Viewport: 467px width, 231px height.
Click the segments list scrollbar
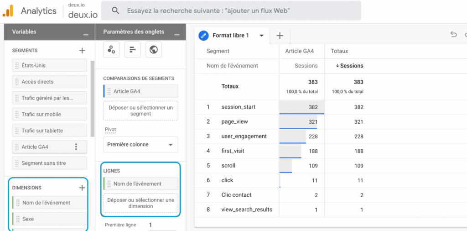(93, 98)
